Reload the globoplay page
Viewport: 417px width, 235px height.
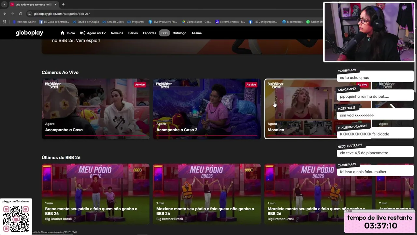(x=20, y=14)
